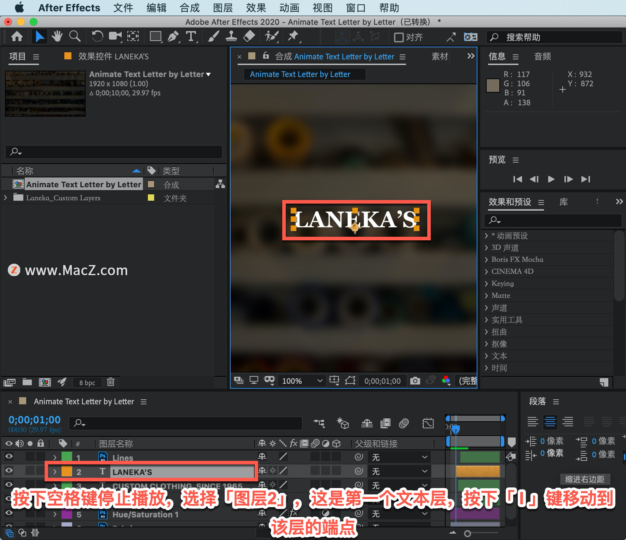626x540 pixels.
Task: Toggle visibility of Hue/Saturation 1 layer
Action: pos(9,513)
